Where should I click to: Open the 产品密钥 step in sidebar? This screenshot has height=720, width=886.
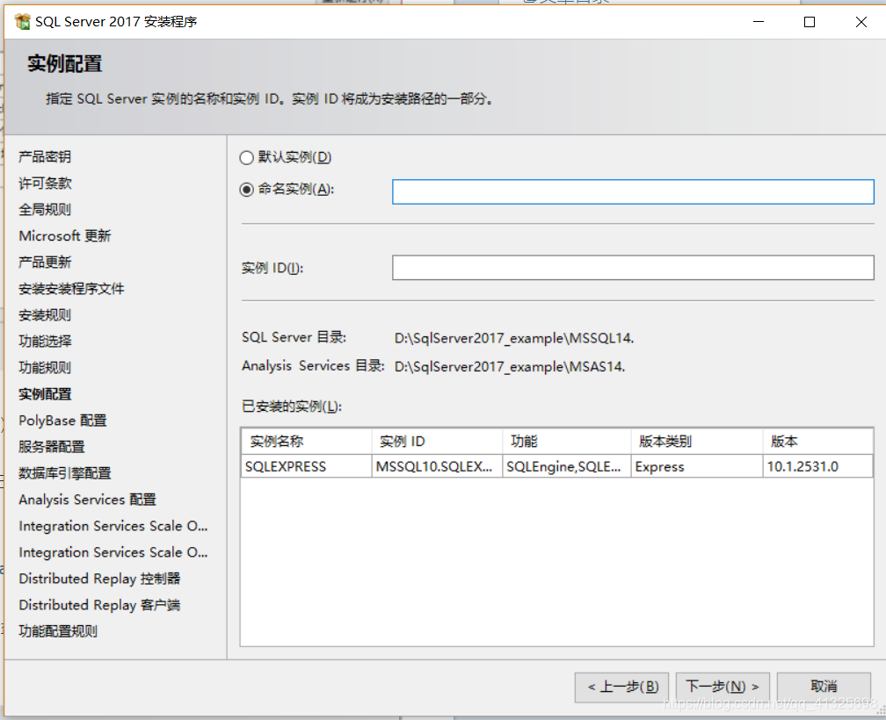[x=45, y=157]
